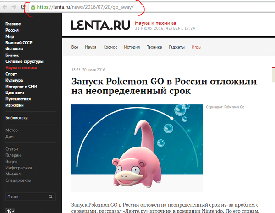275x213 pixels.
Task: Open the Мотор link
Action: pyautogui.click(x=12, y=130)
